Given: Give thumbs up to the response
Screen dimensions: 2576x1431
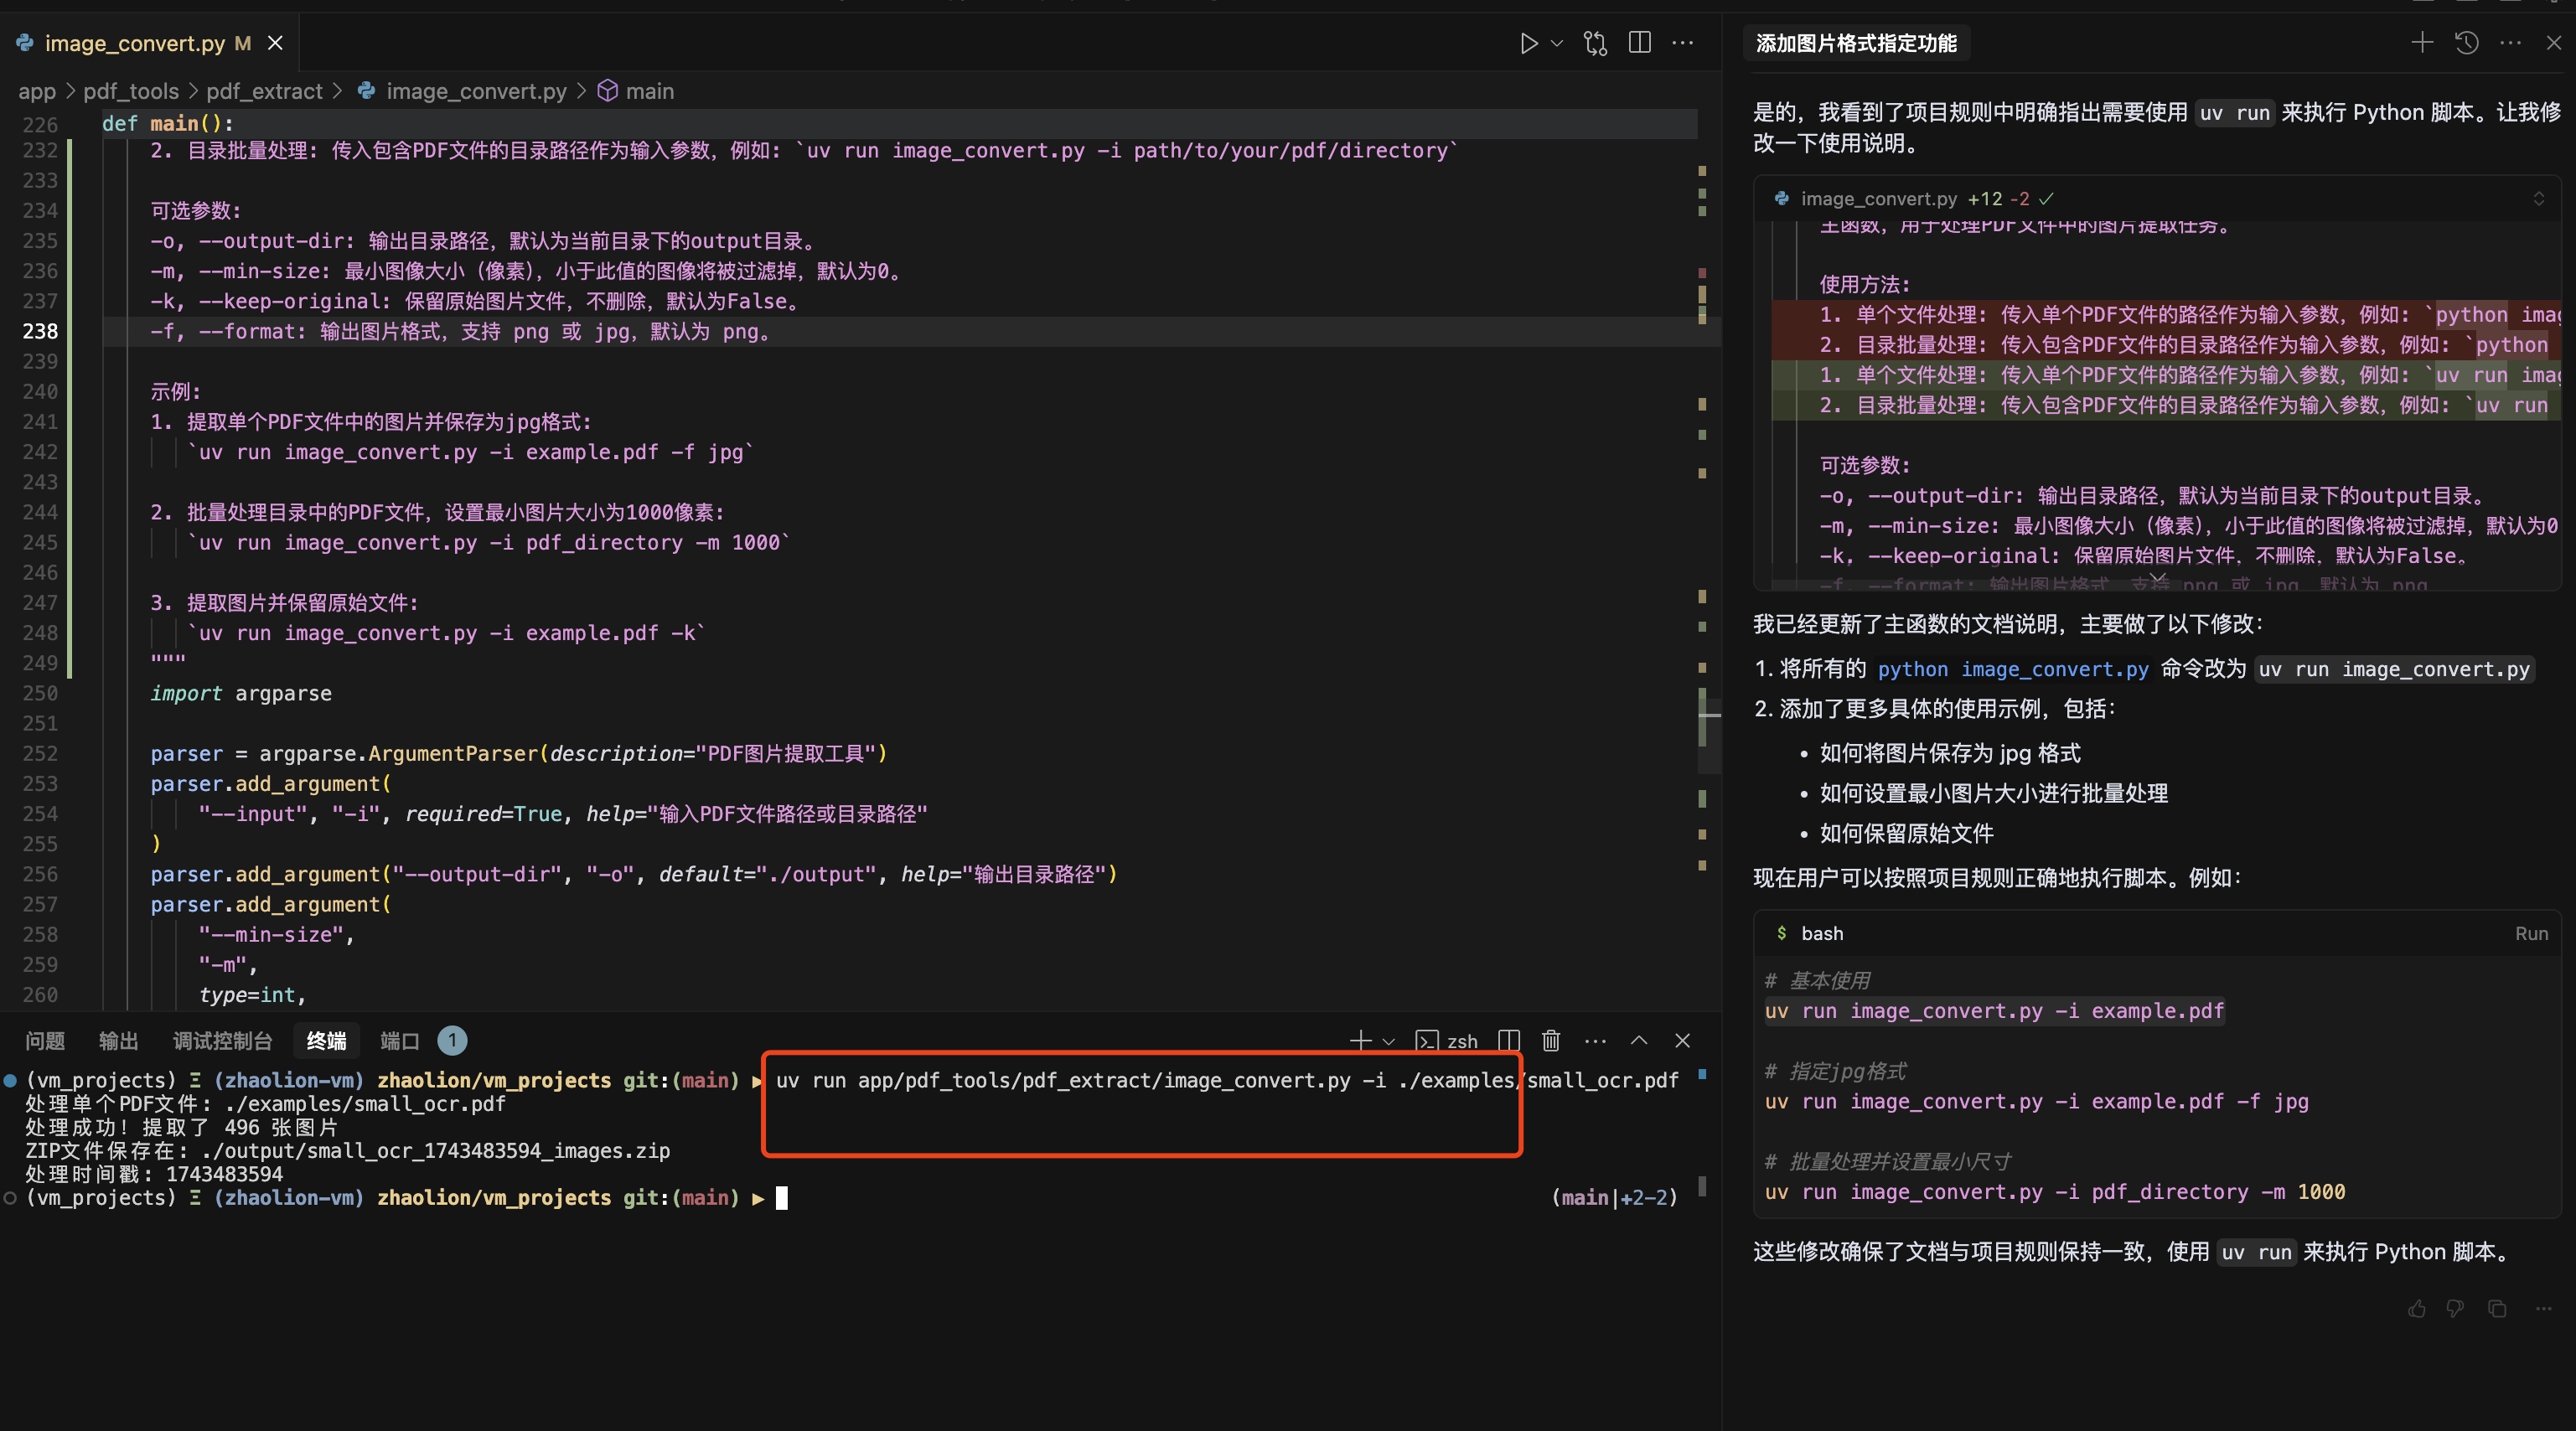Looking at the screenshot, I should 2417,1309.
